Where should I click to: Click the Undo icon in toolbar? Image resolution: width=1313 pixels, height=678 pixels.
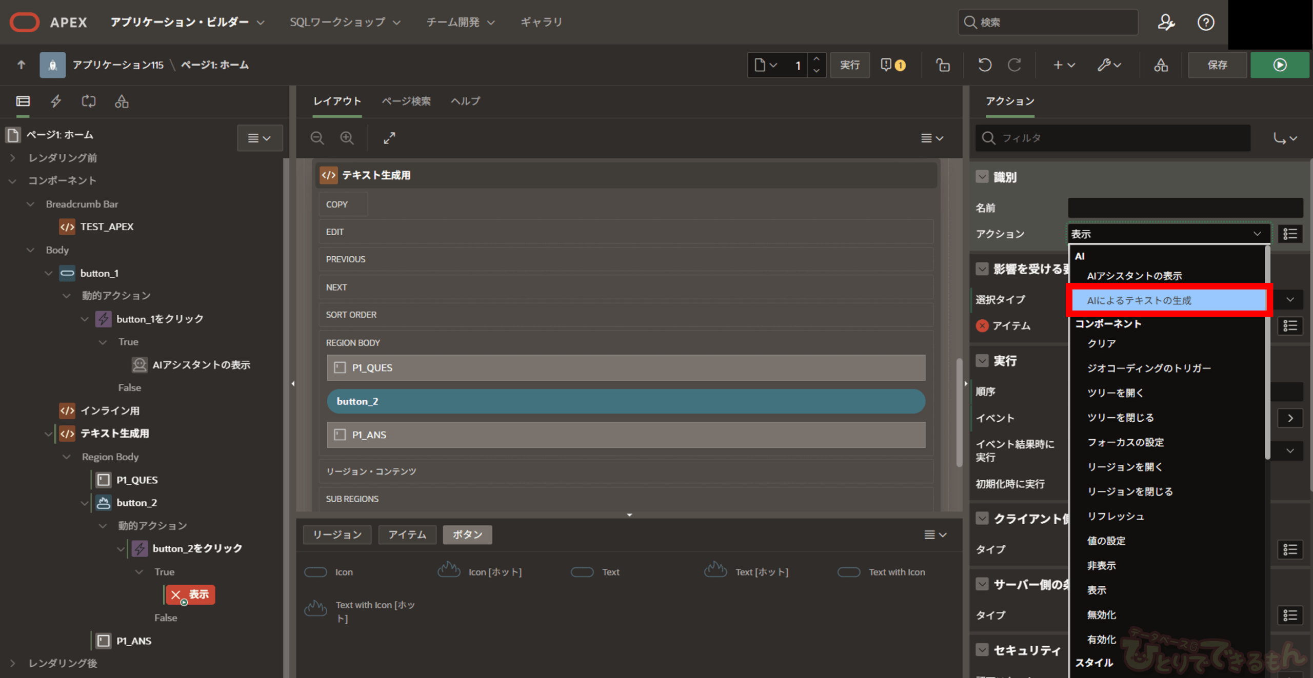pyautogui.click(x=984, y=65)
